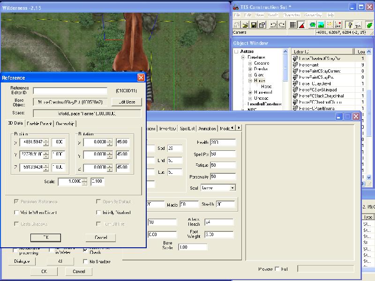375x281 pixels.
Task: Open the Gameplay menu
Action: tap(313, 15)
